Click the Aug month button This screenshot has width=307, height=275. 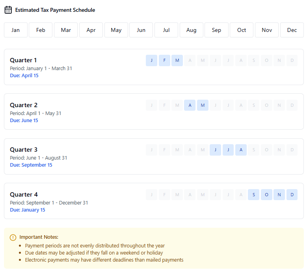click(192, 30)
